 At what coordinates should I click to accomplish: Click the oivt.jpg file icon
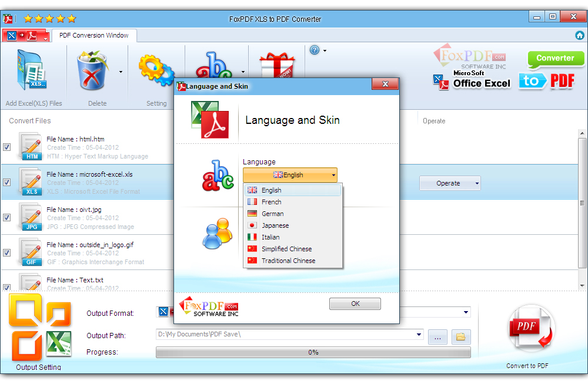point(31,217)
